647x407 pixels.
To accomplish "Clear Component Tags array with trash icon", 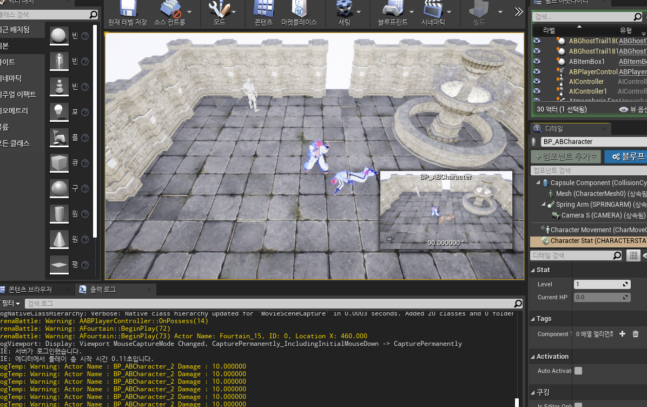I will click(636, 334).
